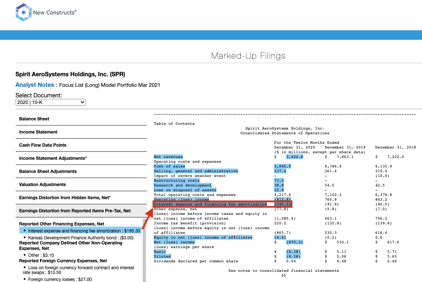The width and height of the screenshot is (422, 282).
Task: Click the 7,222.0 December 2018 revenue value
Action: coord(396,157)
